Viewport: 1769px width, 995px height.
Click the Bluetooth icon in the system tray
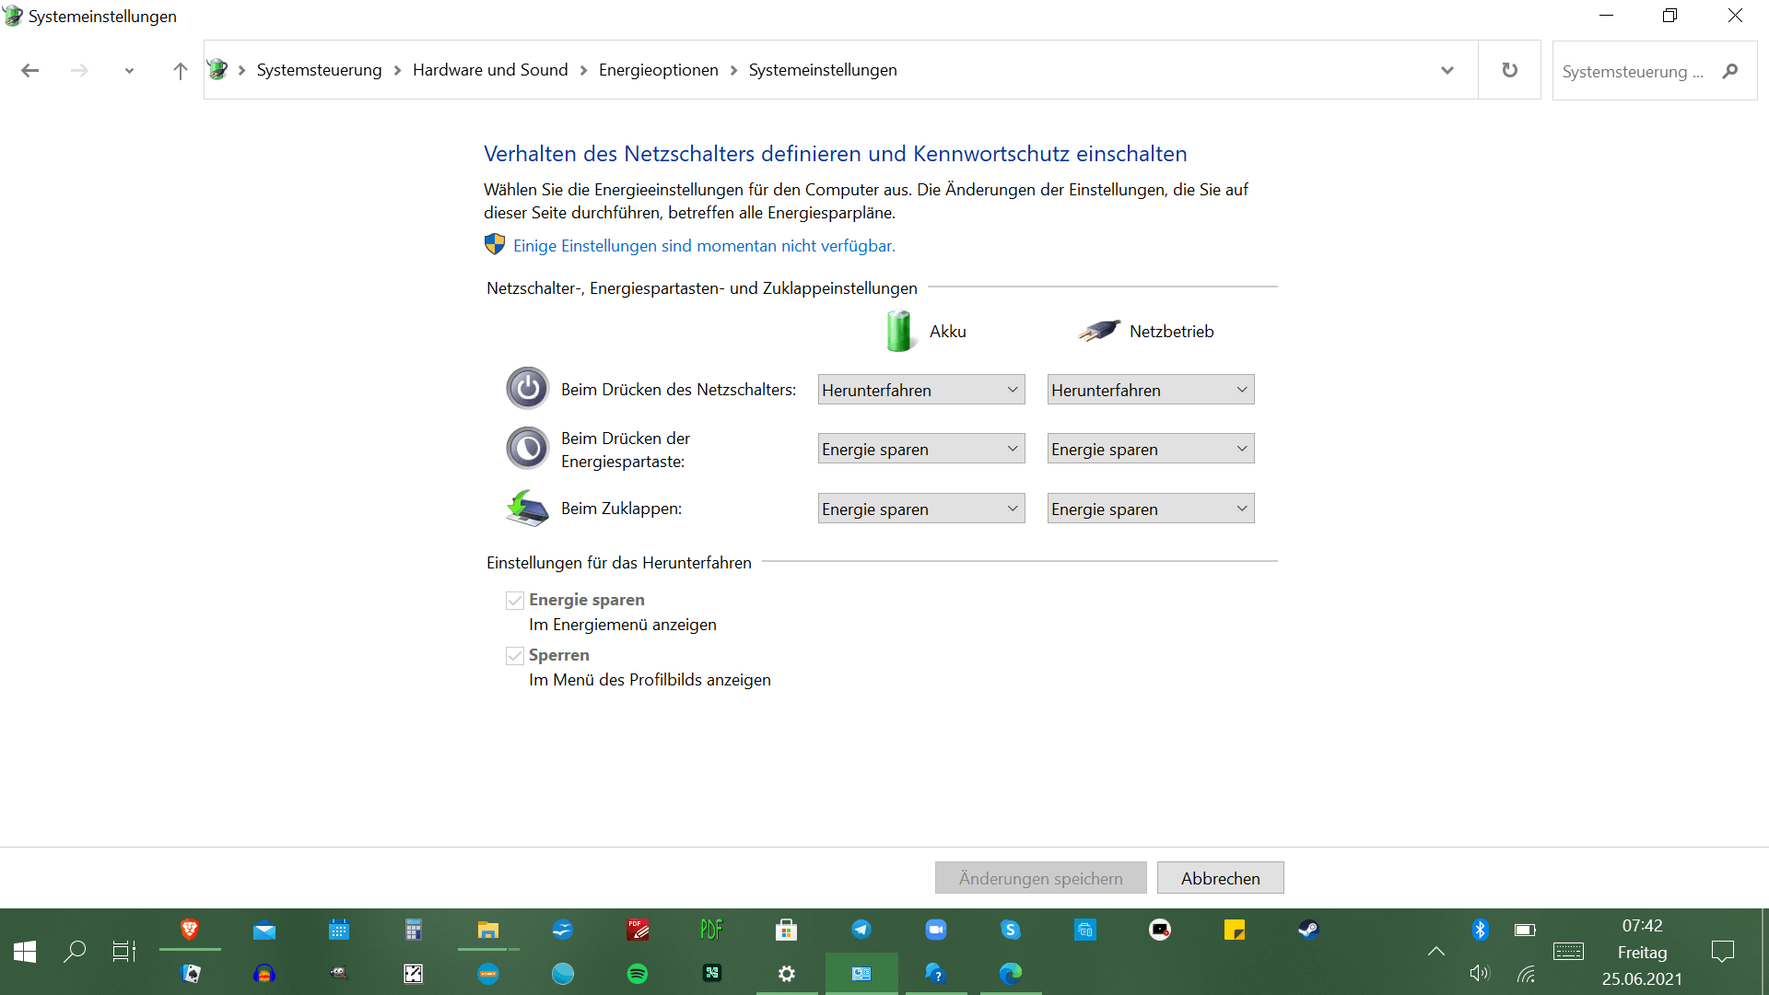[x=1480, y=930]
